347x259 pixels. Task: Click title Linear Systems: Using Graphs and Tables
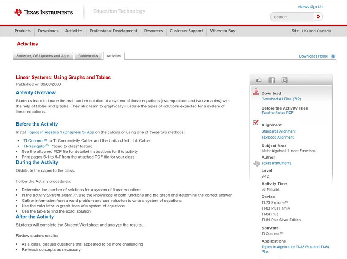coord(63,78)
